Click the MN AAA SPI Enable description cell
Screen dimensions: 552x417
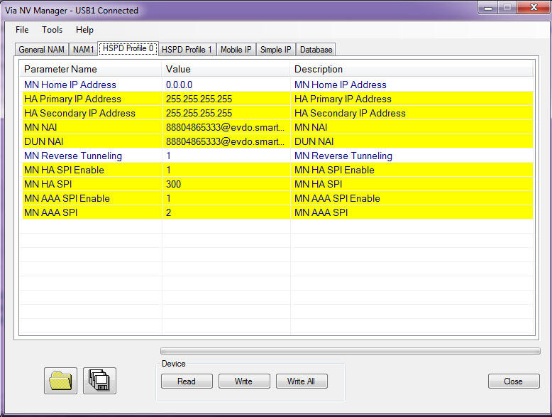pos(412,198)
